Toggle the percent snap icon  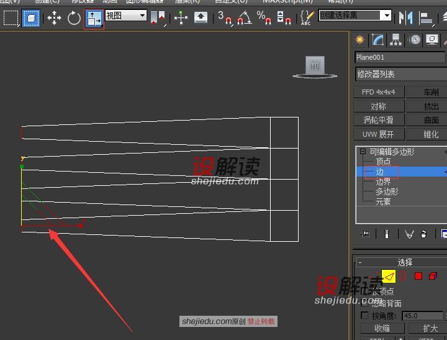pyautogui.click(x=264, y=17)
